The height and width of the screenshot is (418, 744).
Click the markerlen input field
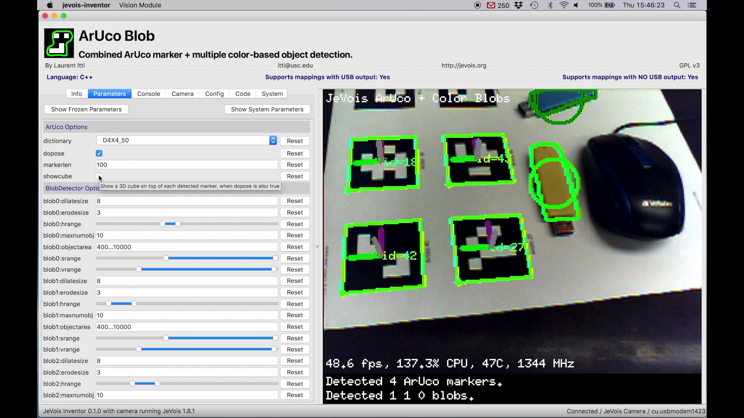point(187,164)
